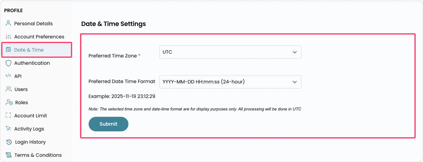Open the Terms & Conditions link

[38, 155]
